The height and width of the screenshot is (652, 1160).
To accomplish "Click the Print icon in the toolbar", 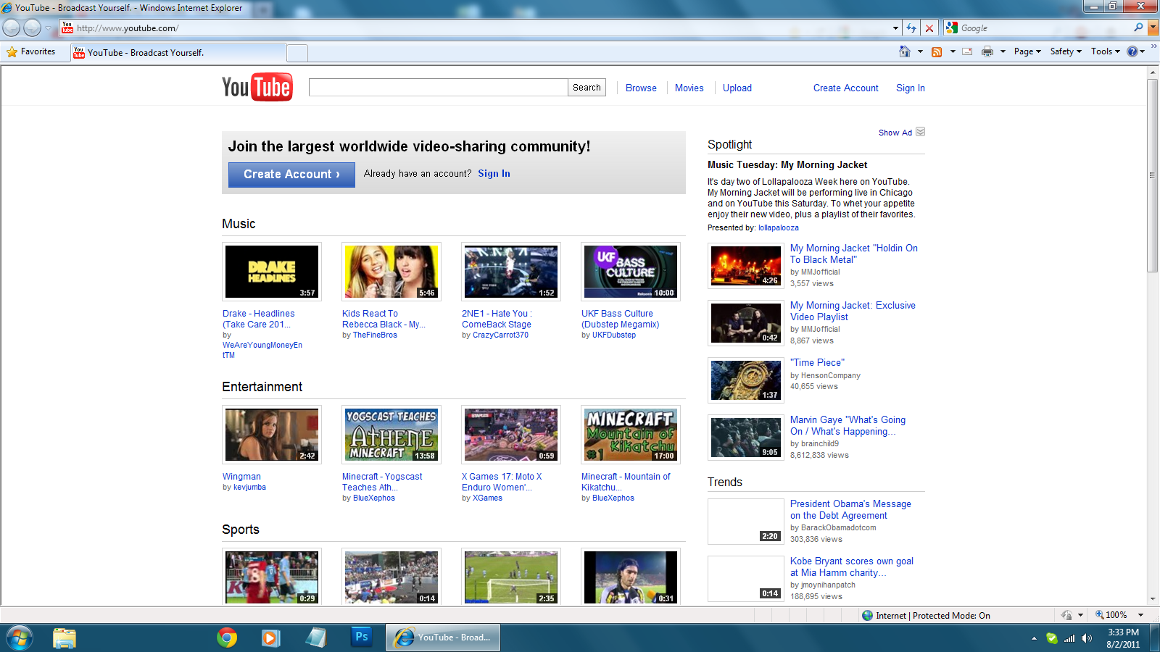I will [x=987, y=51].
